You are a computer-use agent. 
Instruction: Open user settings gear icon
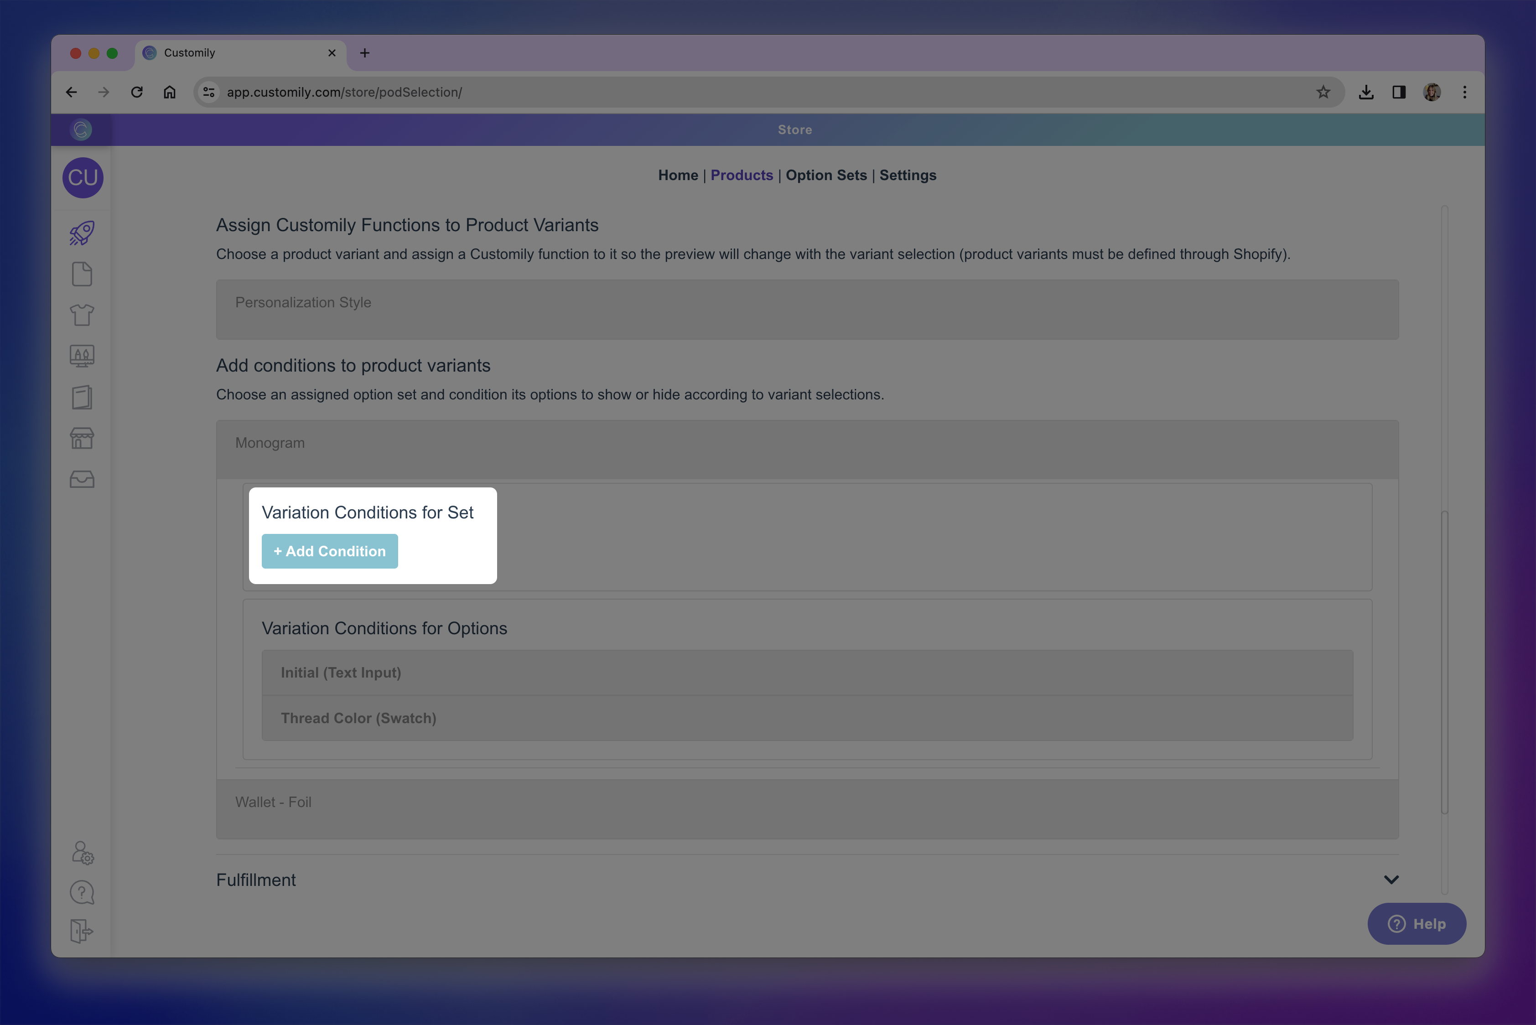83,853
